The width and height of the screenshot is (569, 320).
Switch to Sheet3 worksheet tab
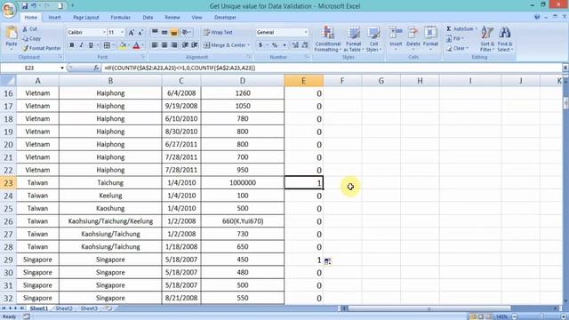89,308
